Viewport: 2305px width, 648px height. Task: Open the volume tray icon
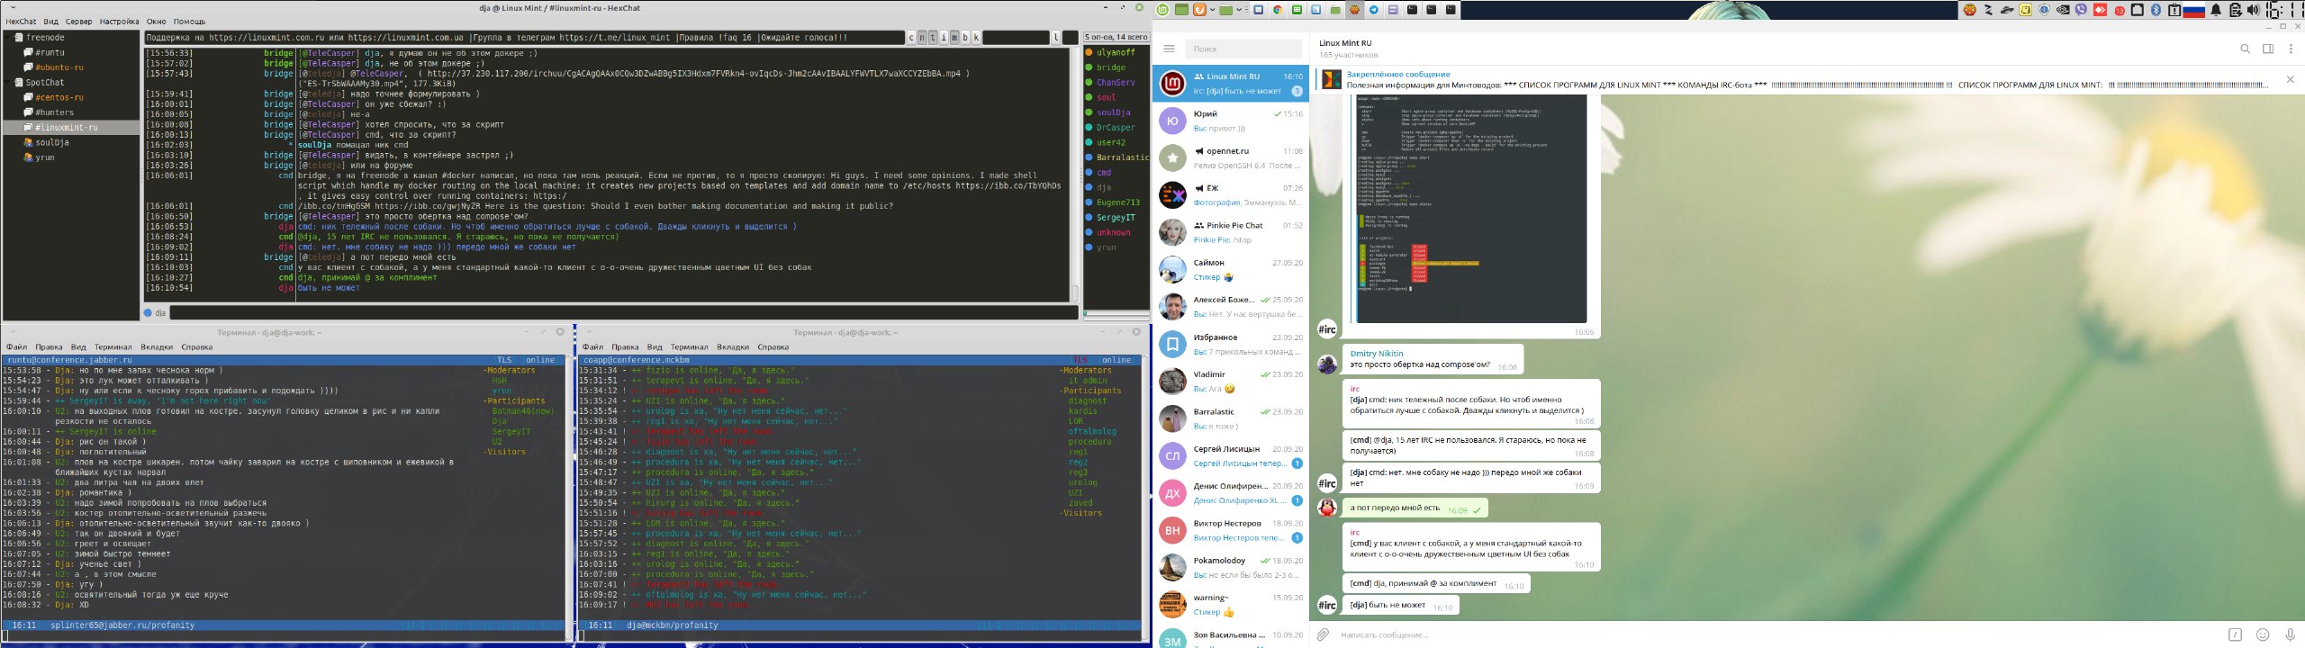pyautogui.click(x=2254, y=10)
